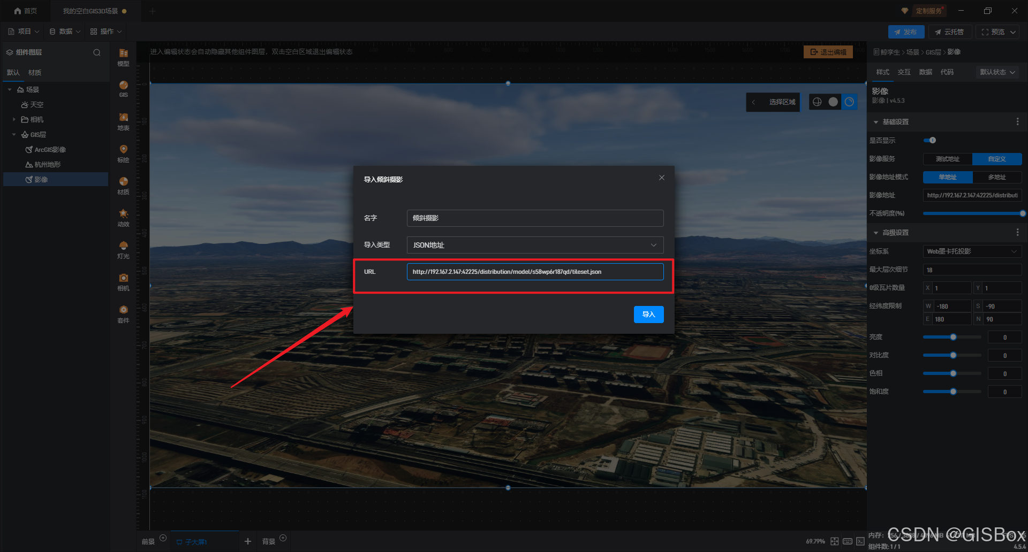The height and width of the screenshot is (552, 1028).
Task: Select 测试地址 for 影像服务
Action: click(948, 159)
